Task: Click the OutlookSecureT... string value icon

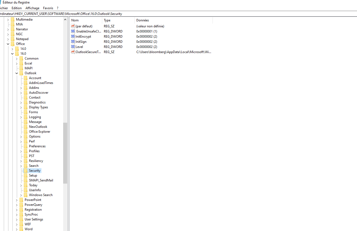Action: [x=73, y=52]
